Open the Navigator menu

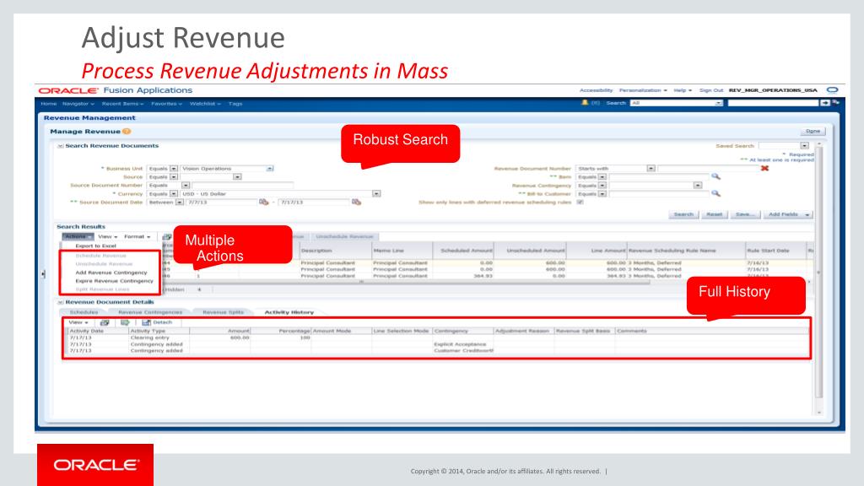pyautogui.click(x=78, y=104)
